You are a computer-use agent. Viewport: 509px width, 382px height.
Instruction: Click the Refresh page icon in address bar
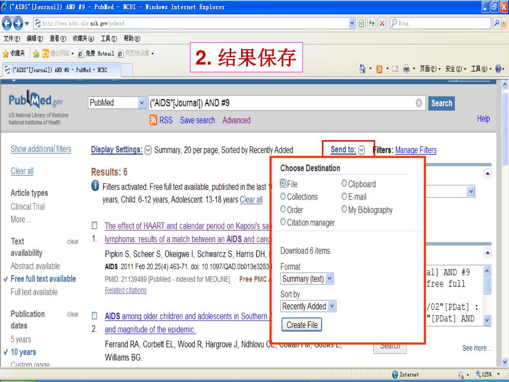click(372, 23)
